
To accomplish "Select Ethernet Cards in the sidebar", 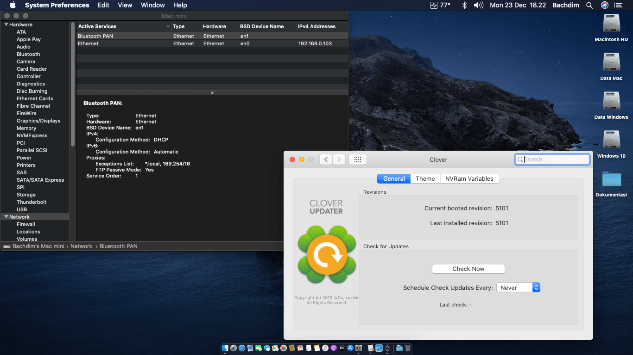I will tap(35, 98).
